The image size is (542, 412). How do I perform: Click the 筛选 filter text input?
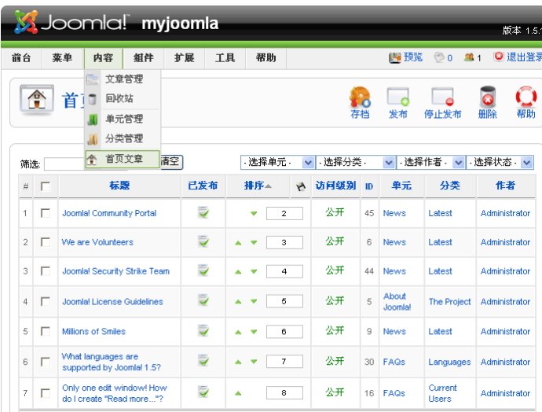[x=65, y=164]
